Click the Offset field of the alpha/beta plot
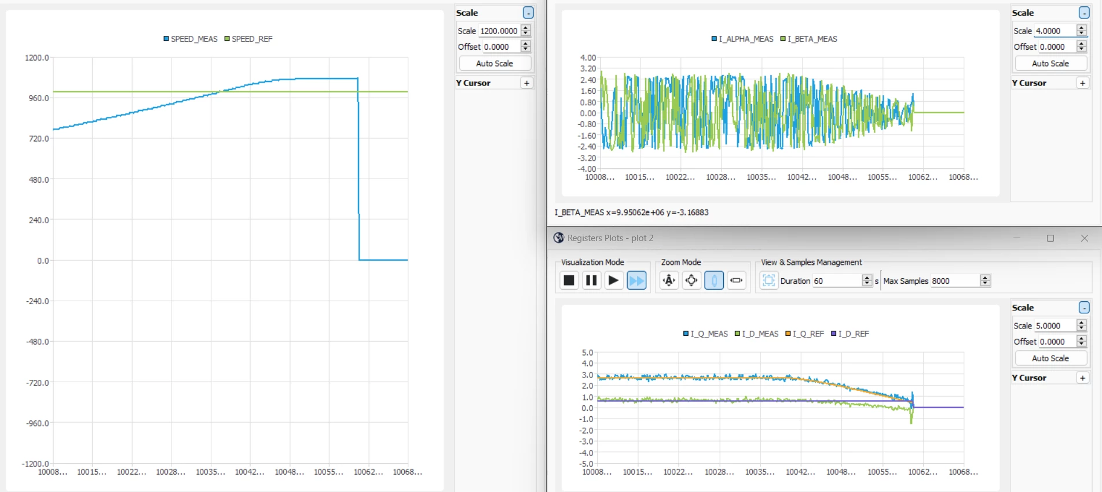 pos(1057,47)
